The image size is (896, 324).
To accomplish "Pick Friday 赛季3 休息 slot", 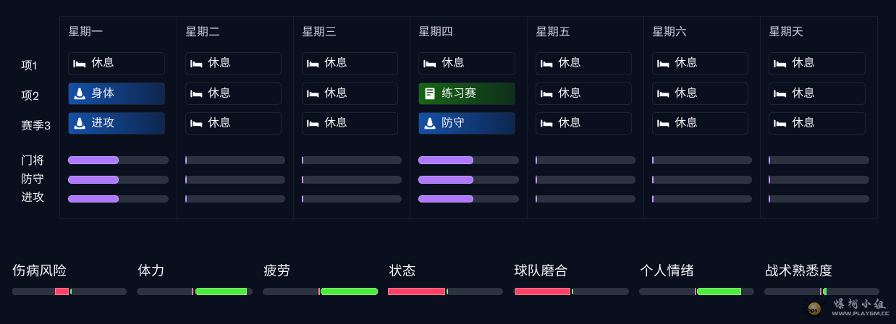I will pos(583,123).
